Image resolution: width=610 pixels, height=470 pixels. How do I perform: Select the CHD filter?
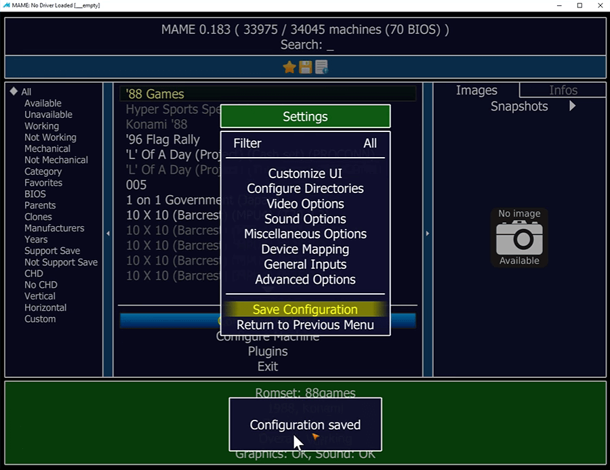pyautogui.click(x=33, y=274)
